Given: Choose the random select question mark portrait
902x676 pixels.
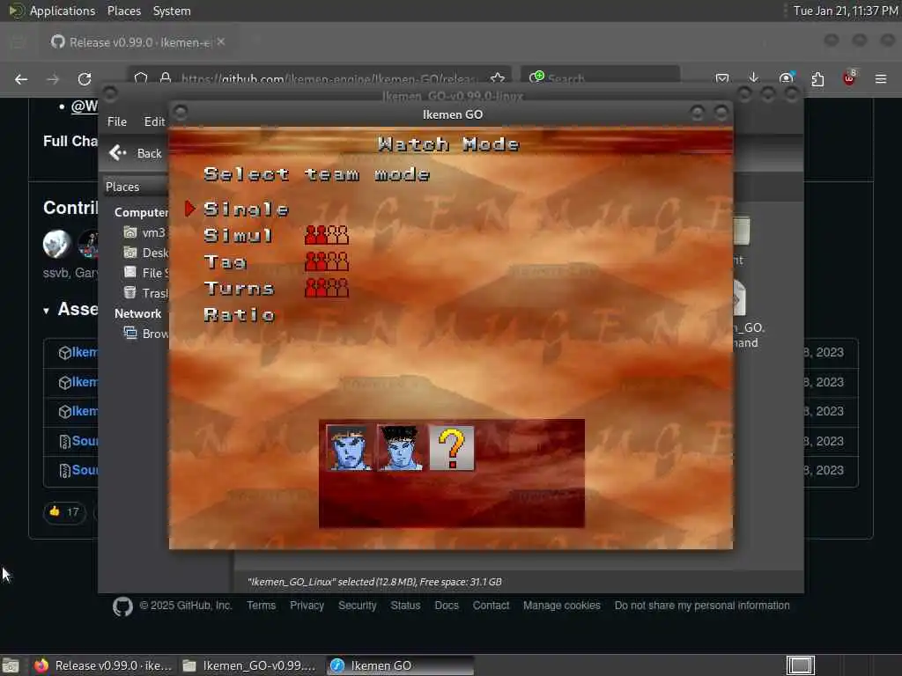Looking at the screenshot, I should tap(452, 448).
